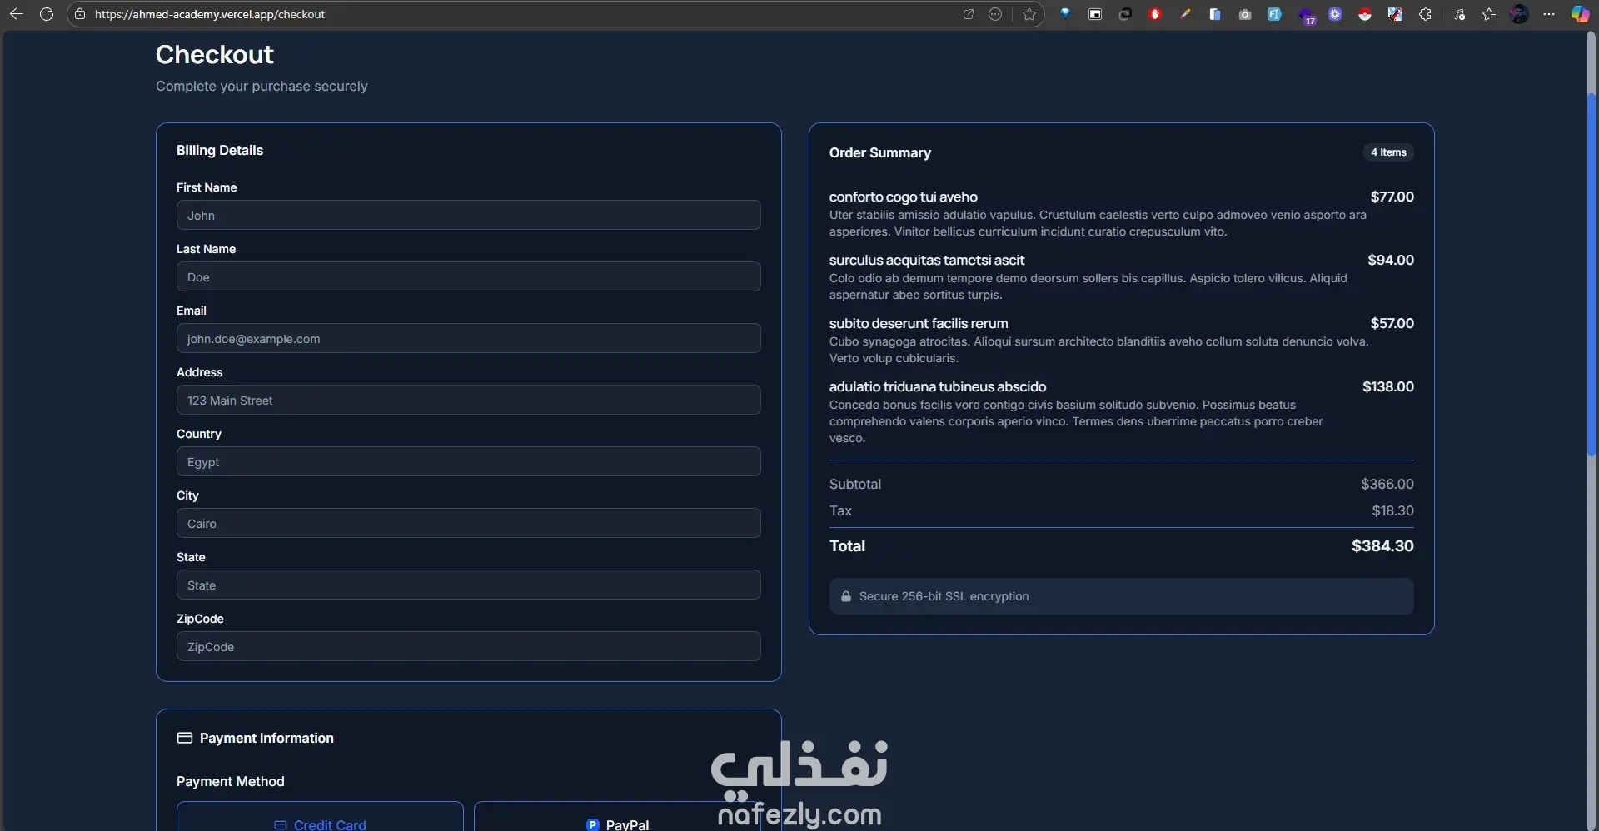
Task: Open the browser profile avatar
Action: tap(1519, 14)
